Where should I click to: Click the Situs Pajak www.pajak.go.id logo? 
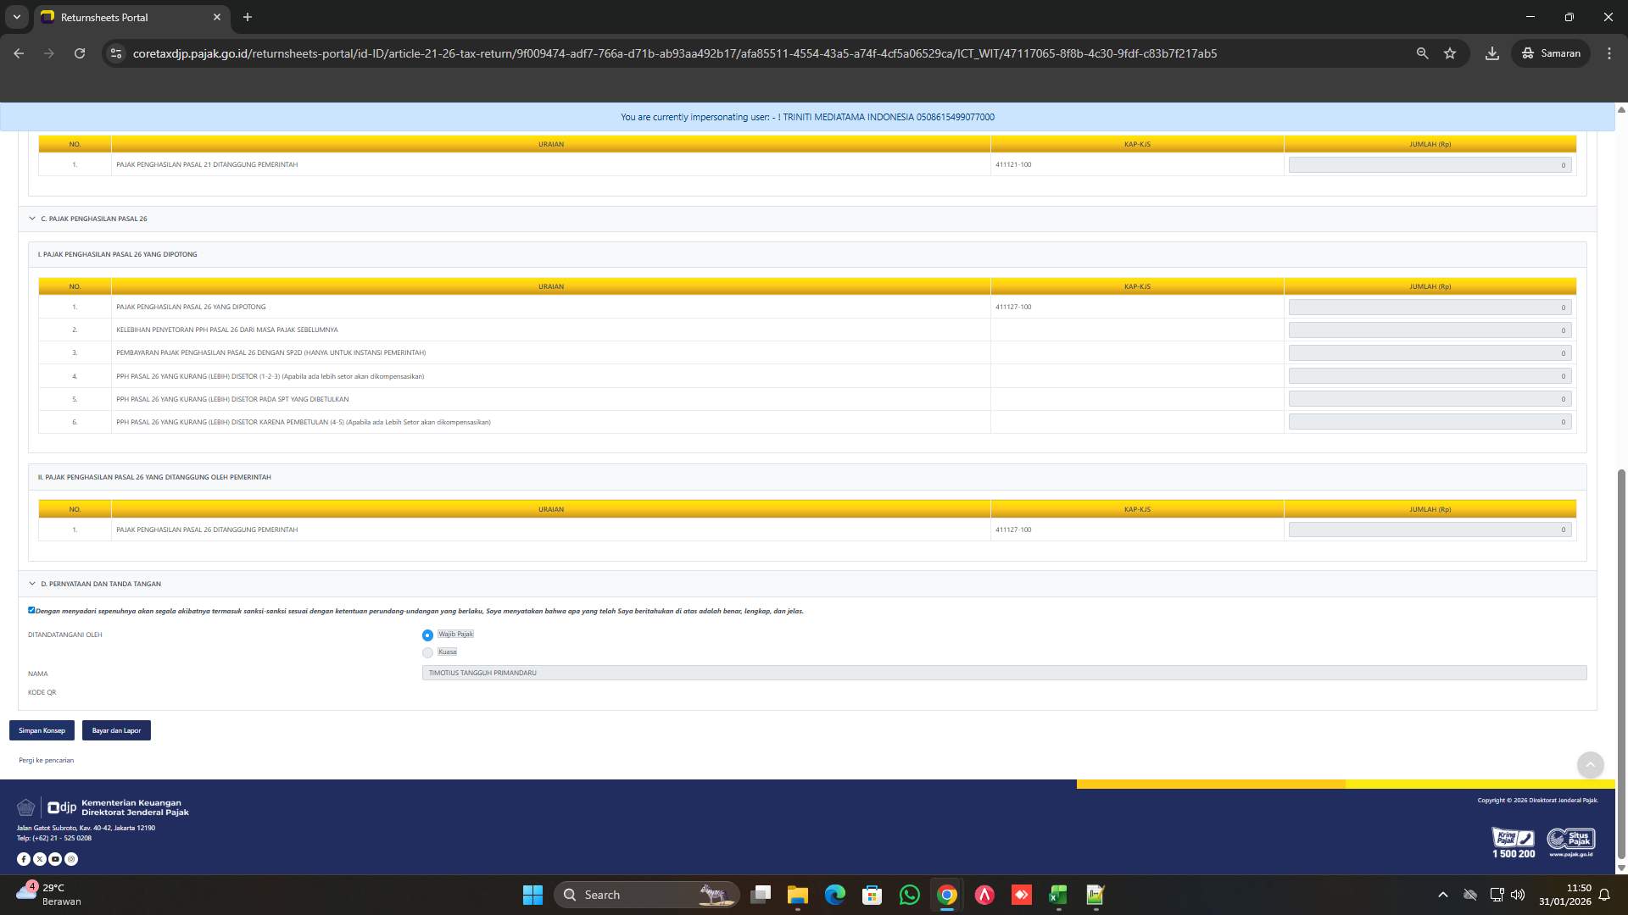1570,840
